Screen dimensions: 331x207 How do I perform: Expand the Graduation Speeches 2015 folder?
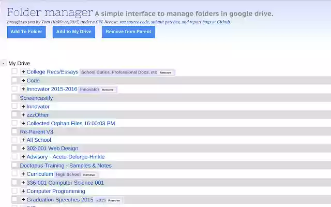click(x=23, y=200)
